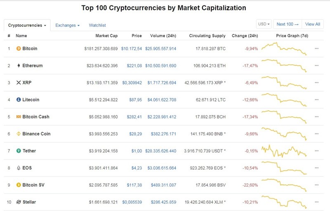Viewport: 330px width, 211px height.
Task: Expand the Cryptocurrencies dropdown tab
Action: (27, 25)
